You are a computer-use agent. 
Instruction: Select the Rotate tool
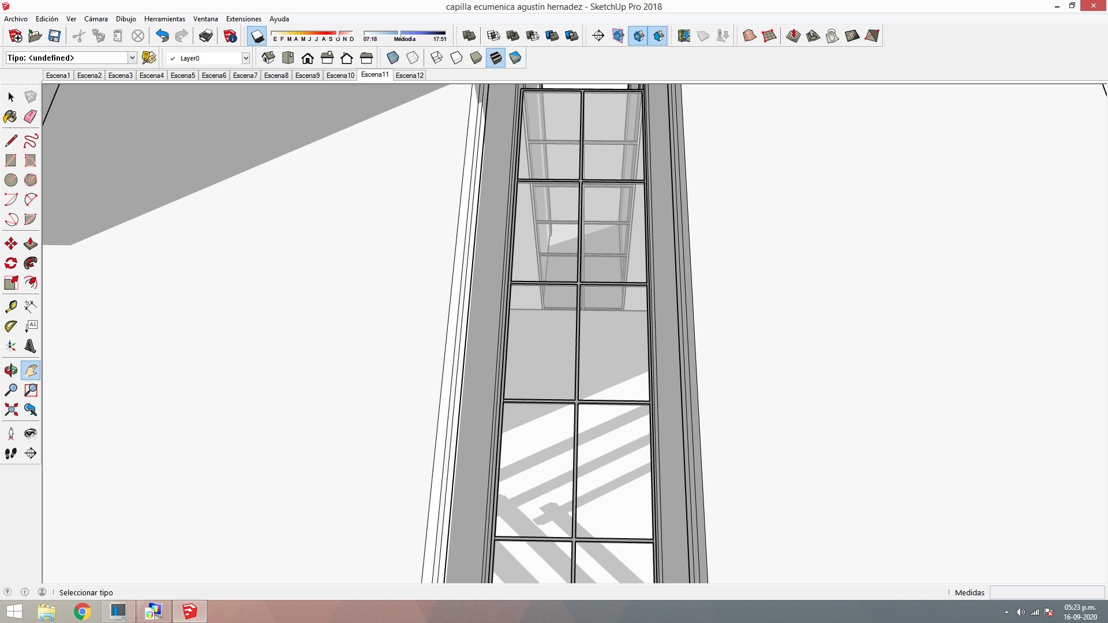10,263
